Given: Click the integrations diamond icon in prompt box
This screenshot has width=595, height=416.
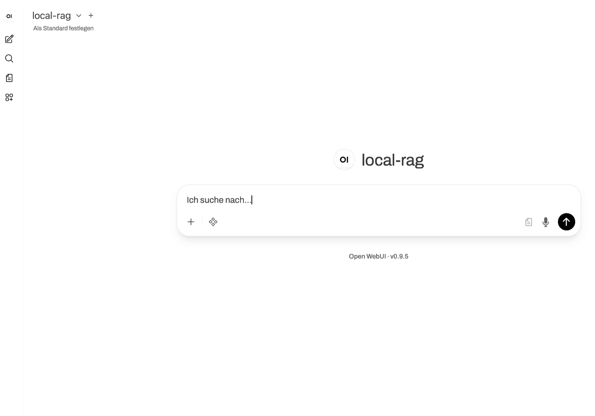Looking at the screenshot, I should 213,222.
